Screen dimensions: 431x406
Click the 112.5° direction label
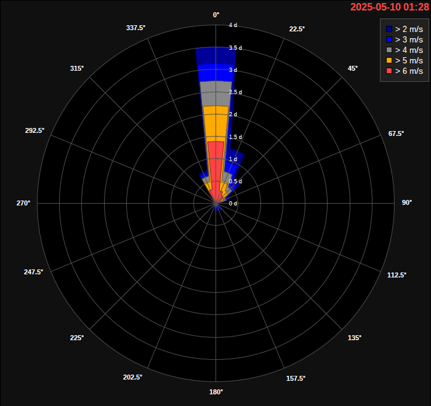tap(397, 275)
